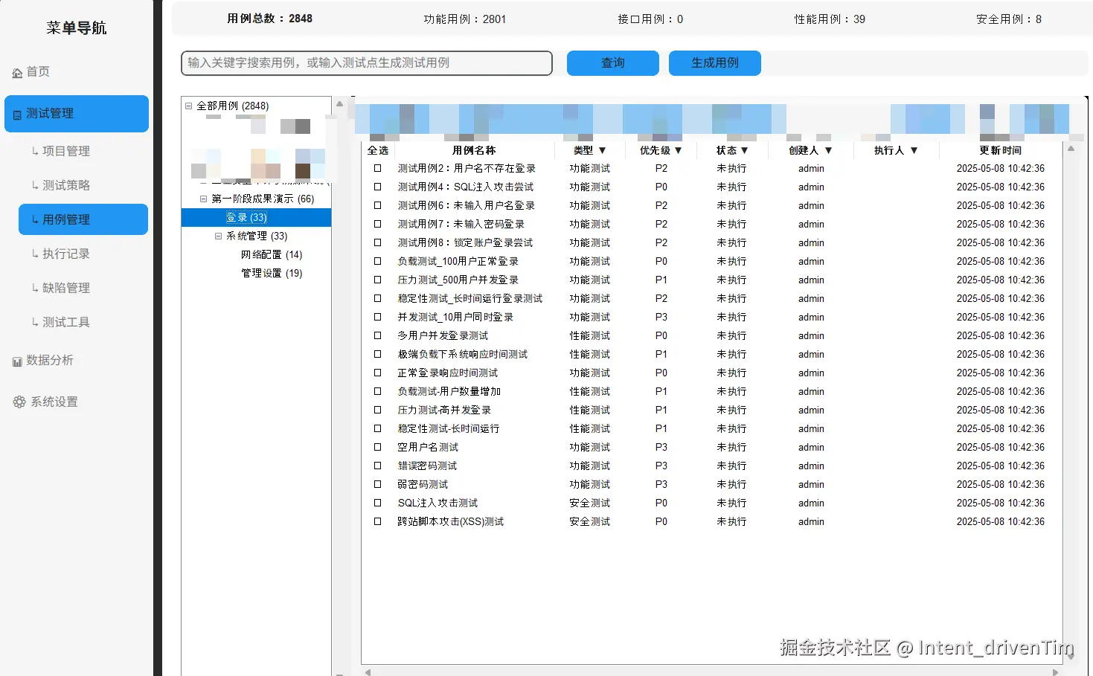This screenshot has width=1093, height=676.
Task: Open the 执行人 column filter dropdown
Action: point(914,150)
